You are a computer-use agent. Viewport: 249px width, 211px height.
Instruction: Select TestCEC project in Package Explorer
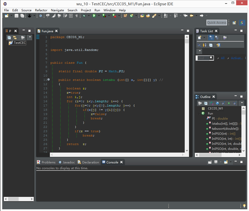[x=17, y=43]
